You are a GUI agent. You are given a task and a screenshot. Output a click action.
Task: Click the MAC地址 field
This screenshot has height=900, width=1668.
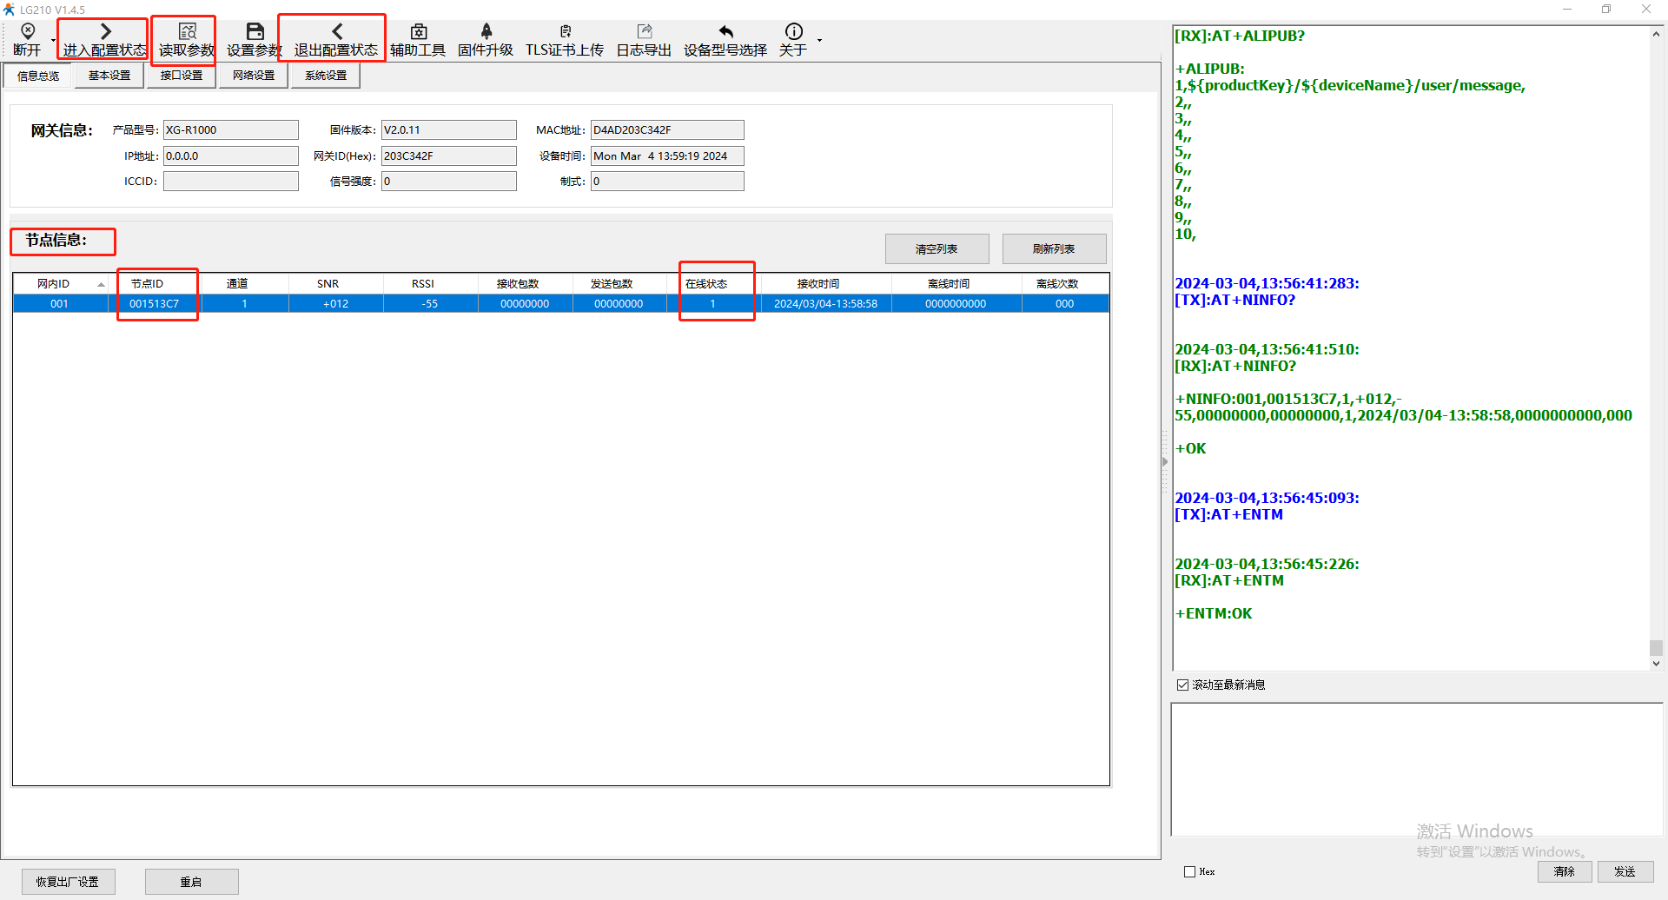(667, 129)
